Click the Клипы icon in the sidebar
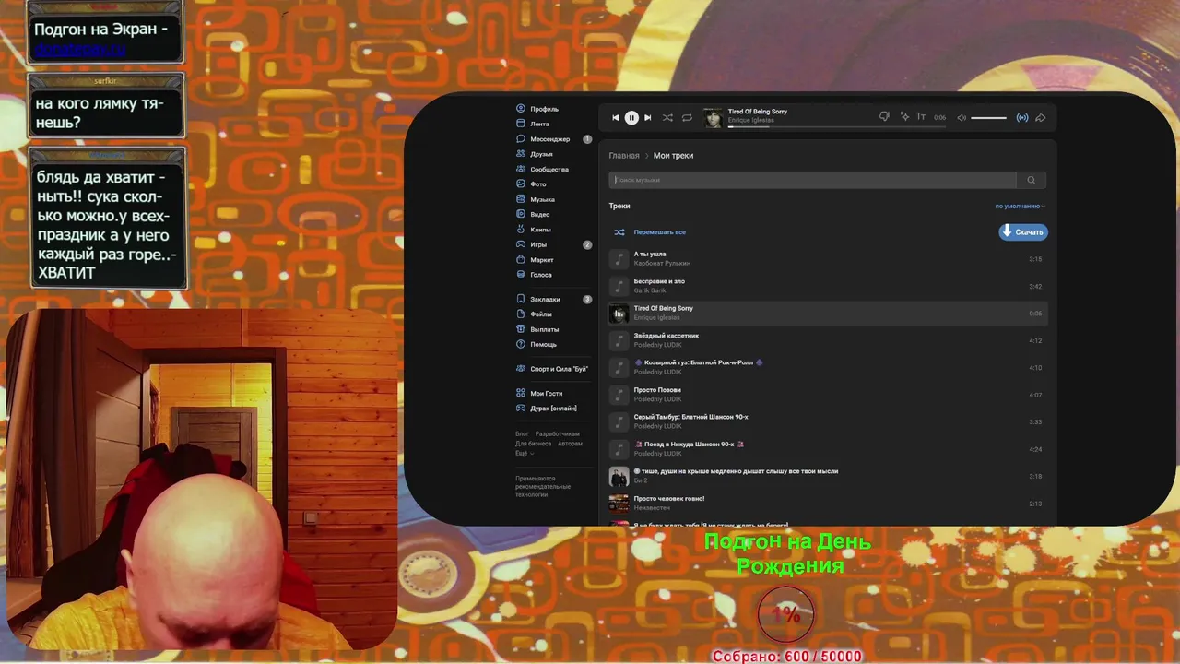The width and height of the screenshot is (1180, 664). tap(521, 230)
